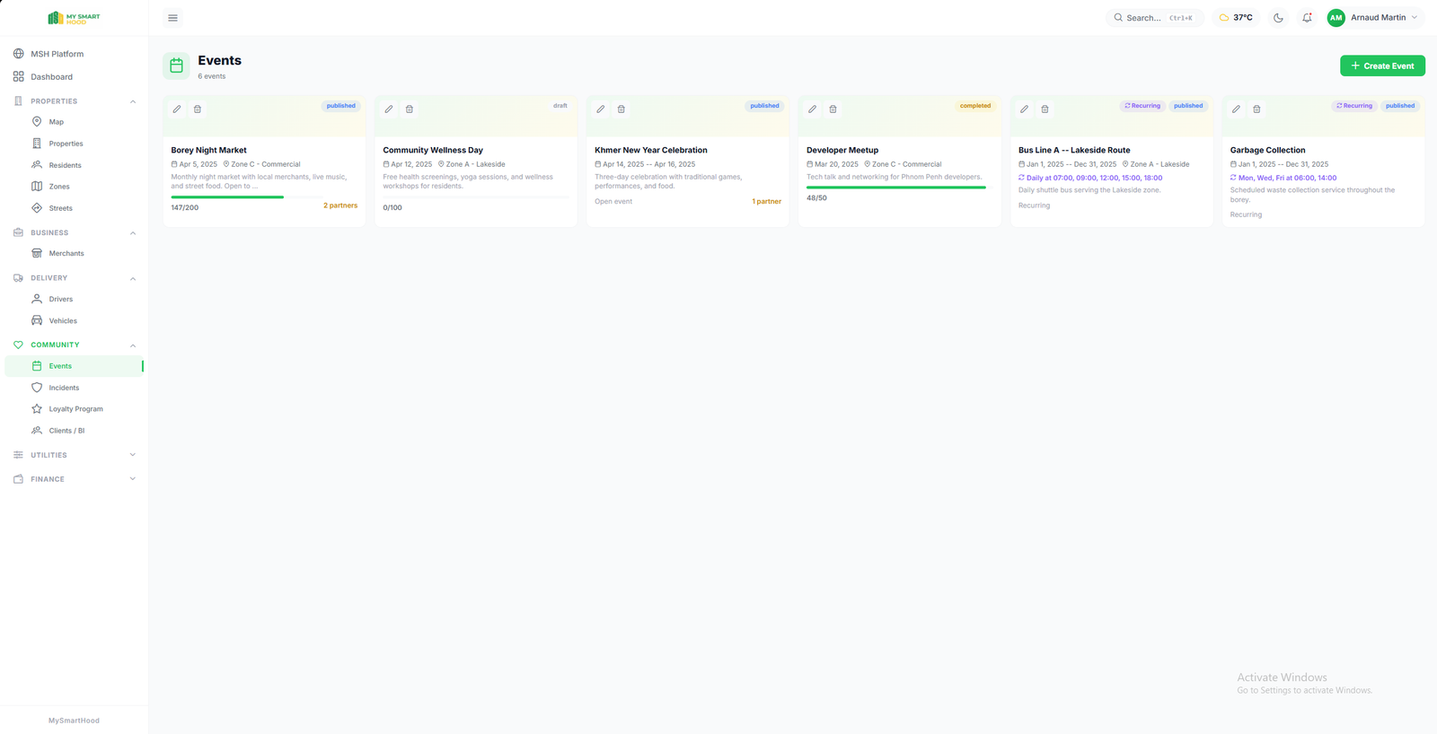This screenshot has height=734, width=1437.
Task: Edit the Bus Line A Lakeside Route event
Action: pos(1025,109)
